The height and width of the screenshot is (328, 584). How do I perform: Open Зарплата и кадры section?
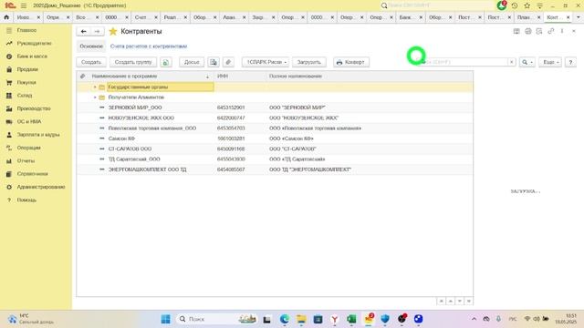pyautogui.click(x=38, y=135)
